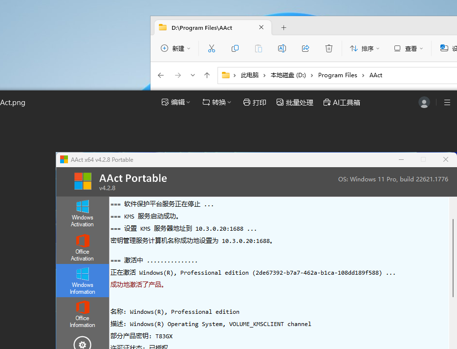Open the 编辑 menu in image viewer

coord(176,102)
